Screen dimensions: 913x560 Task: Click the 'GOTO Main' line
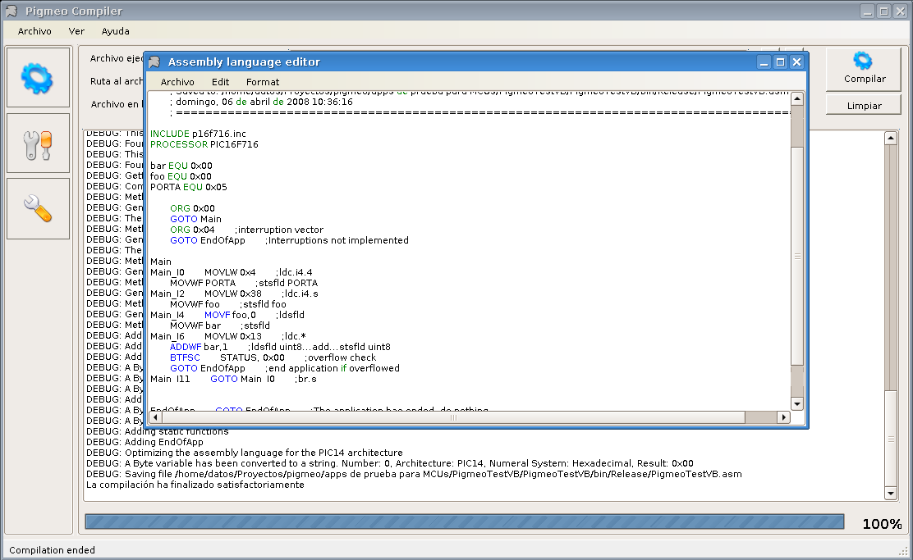pyautogui.click(x=195, y=219)
